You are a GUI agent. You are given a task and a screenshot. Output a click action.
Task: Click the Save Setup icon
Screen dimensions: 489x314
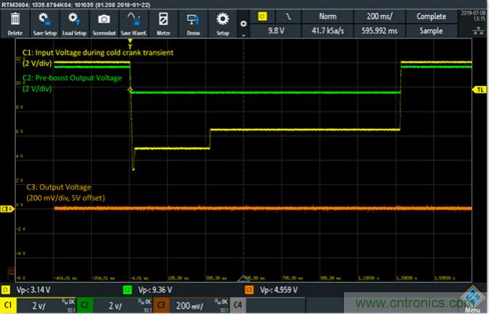[x=44, y=21]
